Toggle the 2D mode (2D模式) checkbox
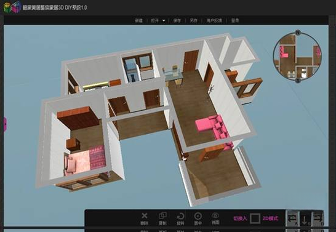This screenshot has width=336, height=232. [255, 218]
